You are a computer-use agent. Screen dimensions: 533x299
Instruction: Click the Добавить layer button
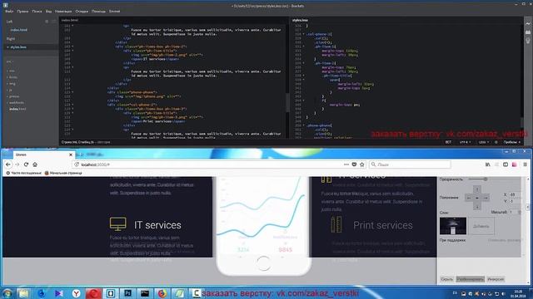481,226
